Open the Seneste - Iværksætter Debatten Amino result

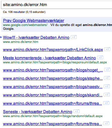38,112
